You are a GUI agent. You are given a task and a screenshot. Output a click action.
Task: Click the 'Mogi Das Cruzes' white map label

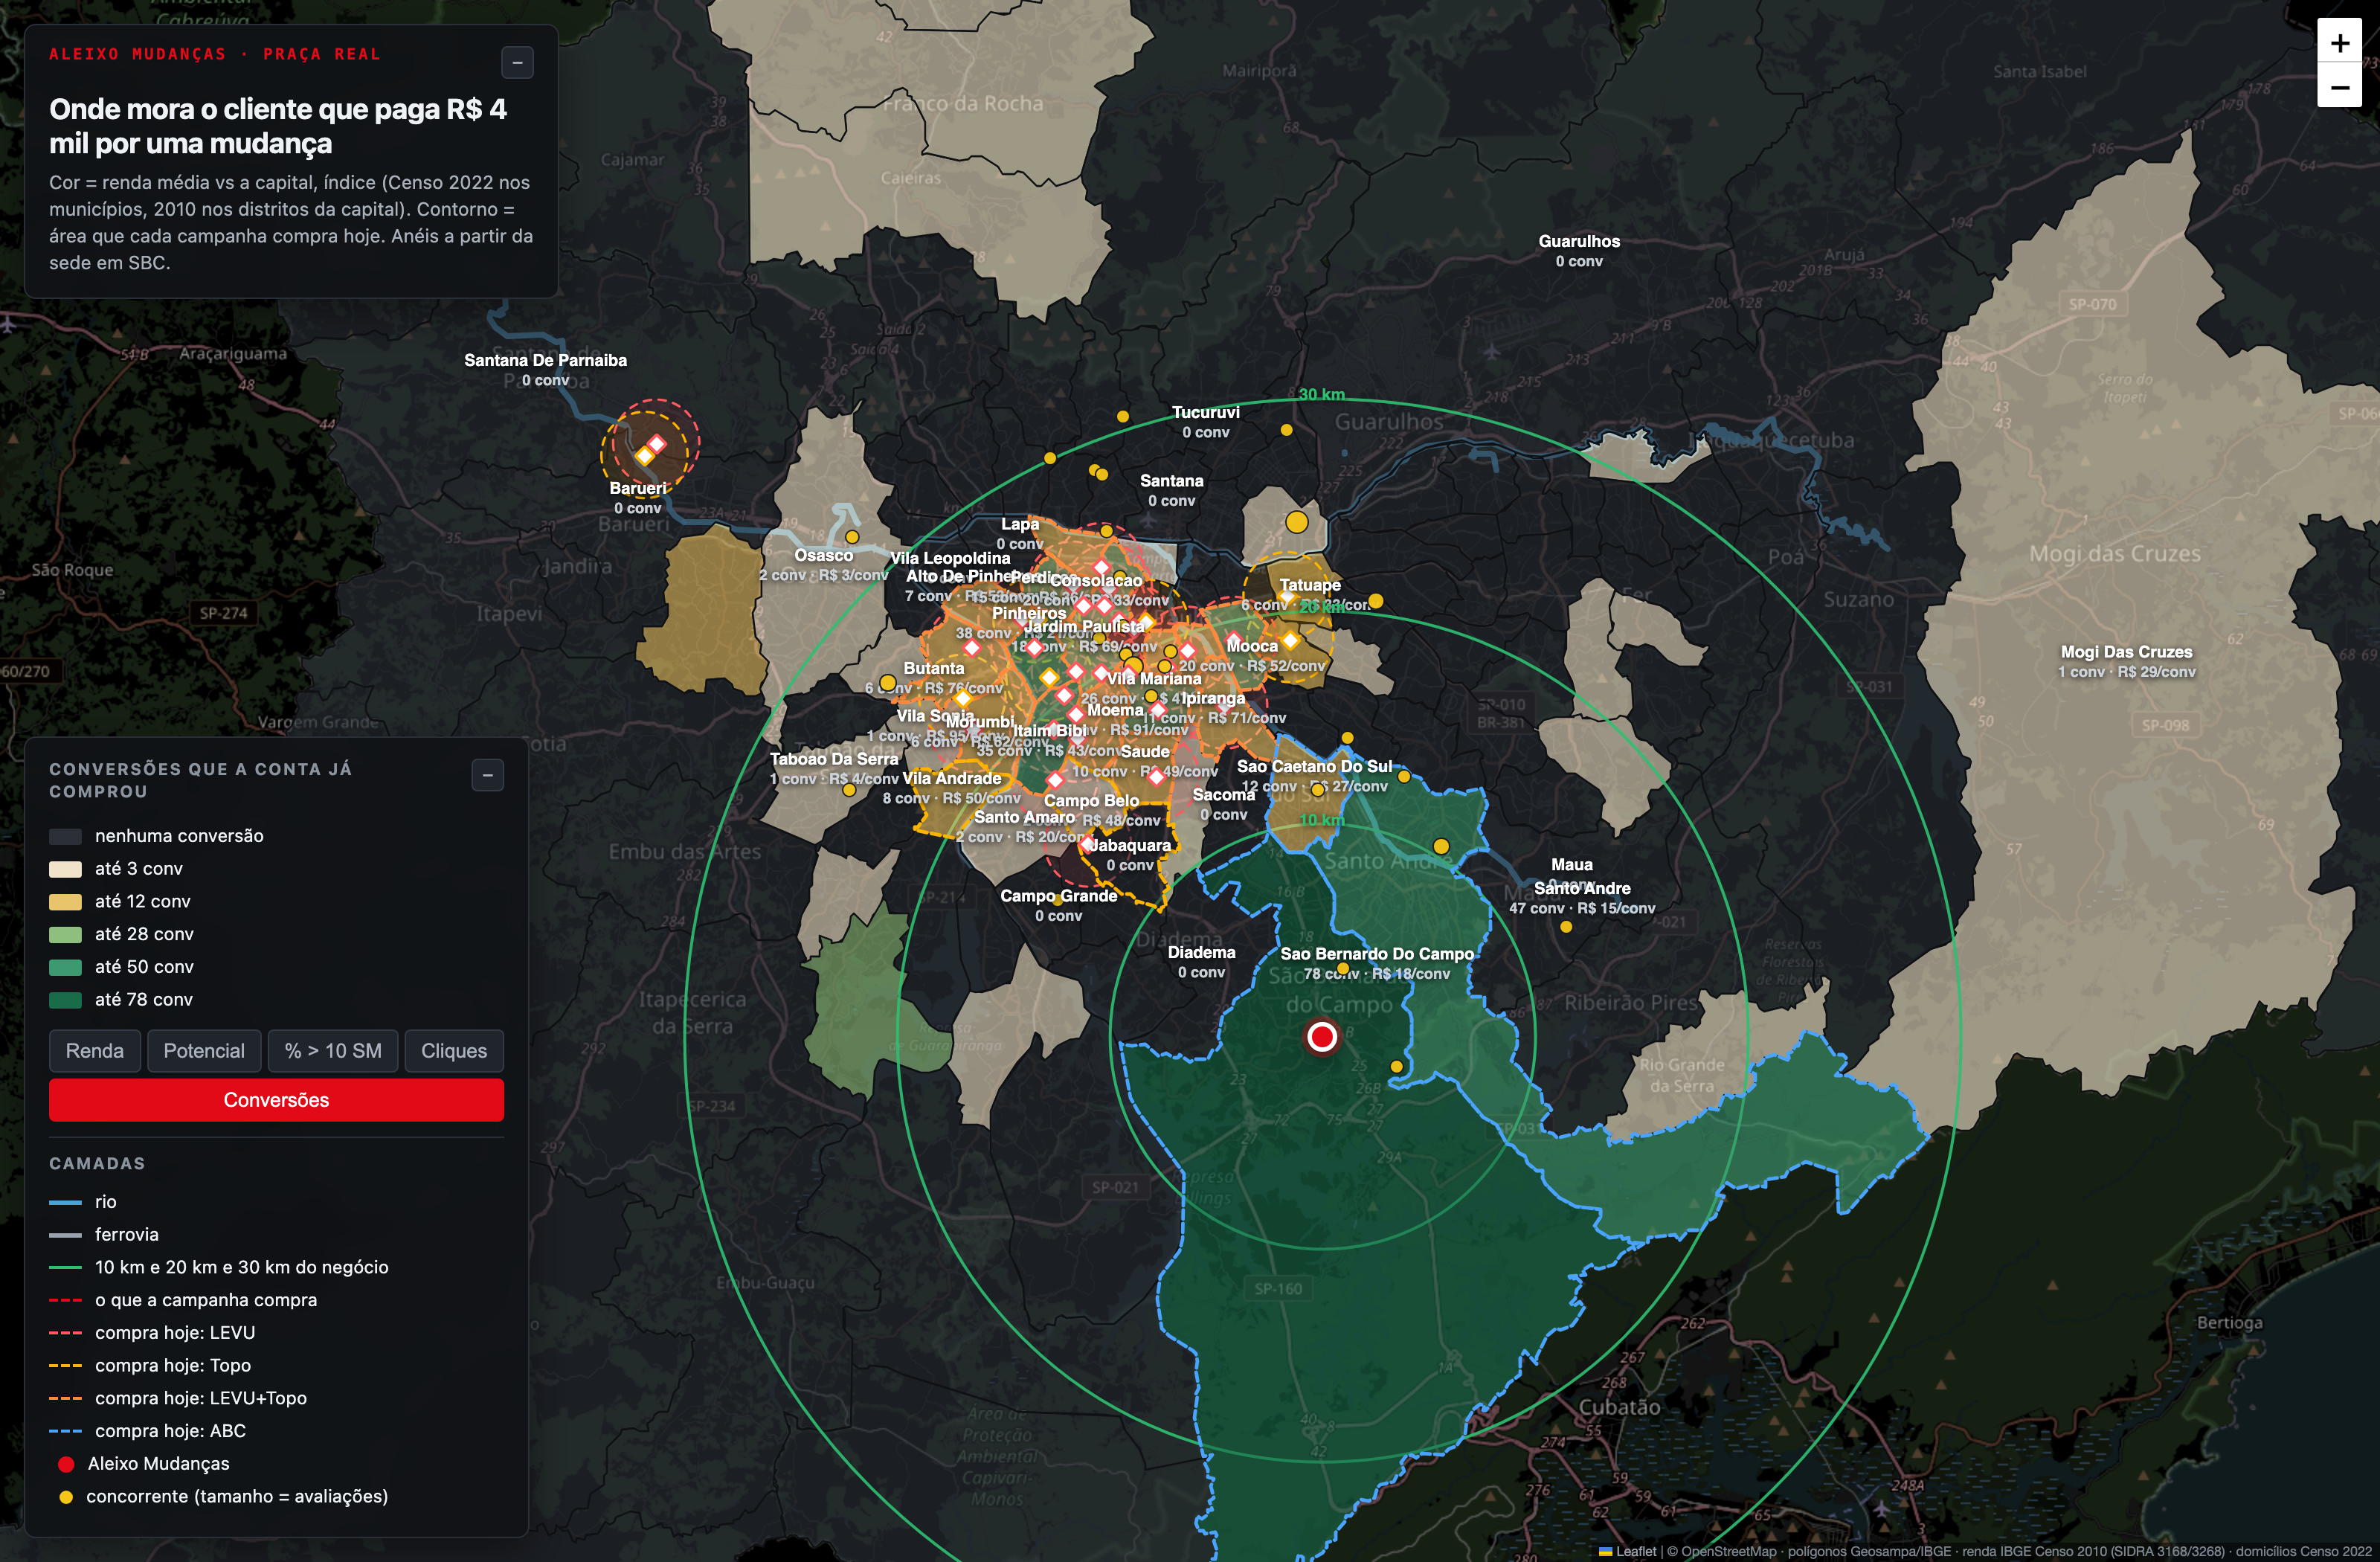(x=2126, y=652)
